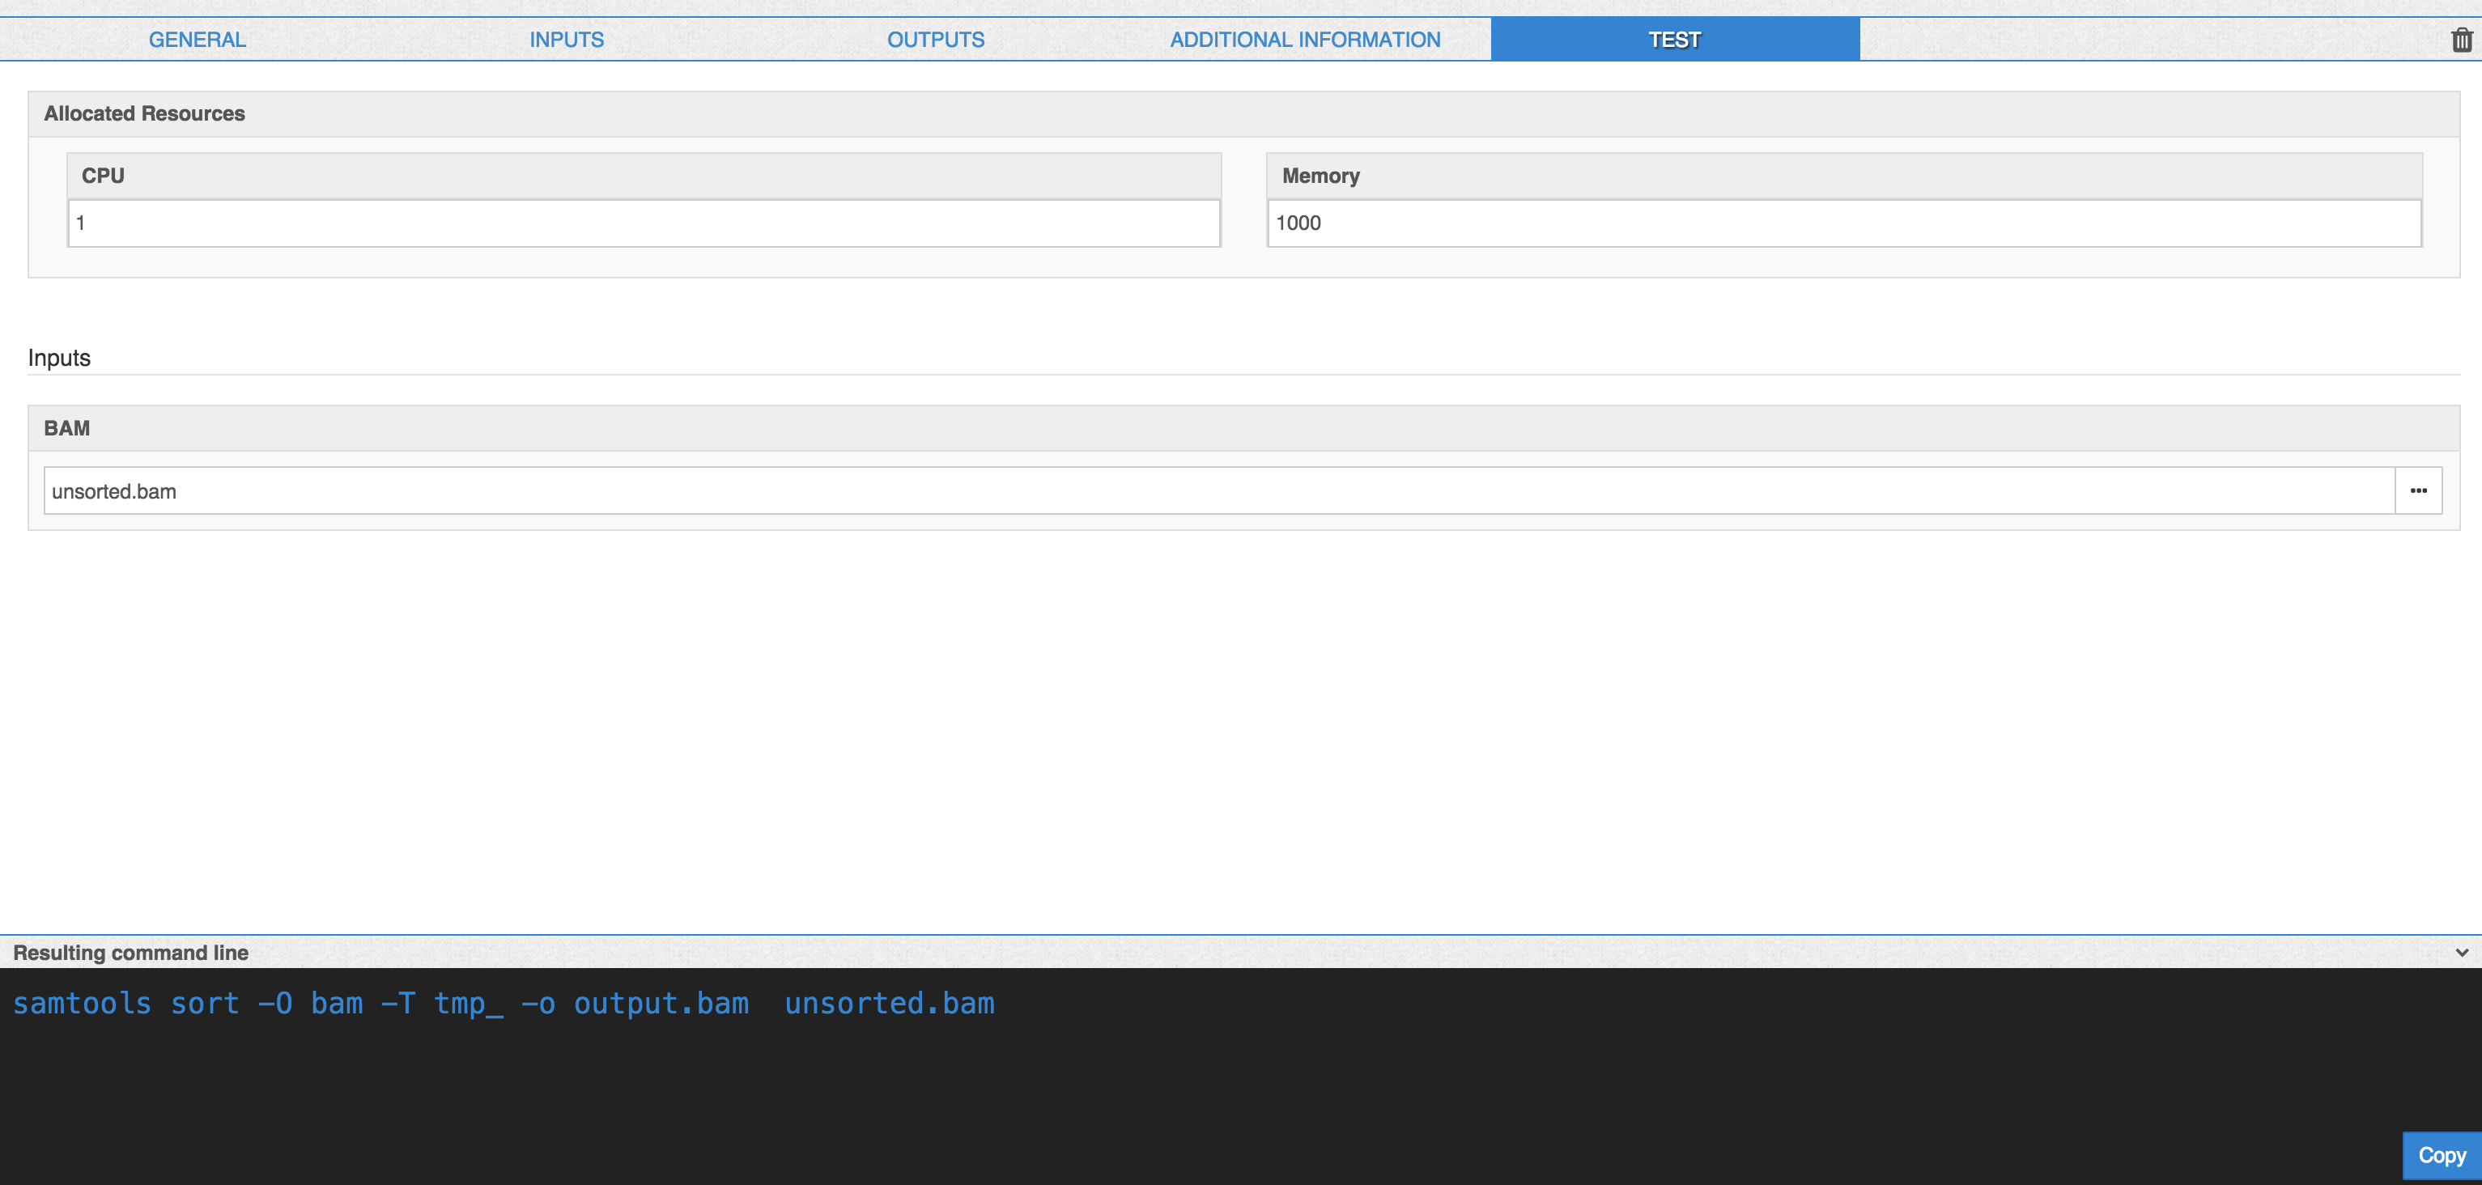Click the Allocated Resources section header
Screen dimensions: 2482x1185
pos(1244,113)
